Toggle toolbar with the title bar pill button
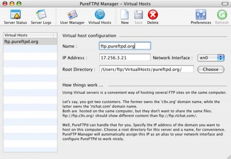 225,4
